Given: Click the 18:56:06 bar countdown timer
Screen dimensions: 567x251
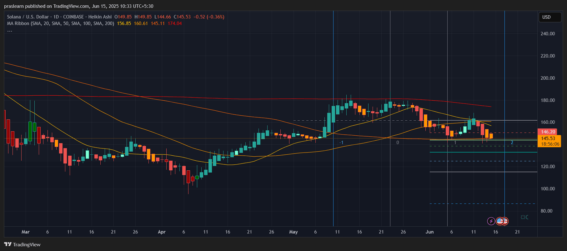Looking at the screenshot, I should click(550, 144).
